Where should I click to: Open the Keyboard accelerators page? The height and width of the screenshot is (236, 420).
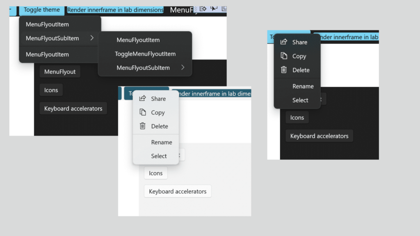pos(73,108)
